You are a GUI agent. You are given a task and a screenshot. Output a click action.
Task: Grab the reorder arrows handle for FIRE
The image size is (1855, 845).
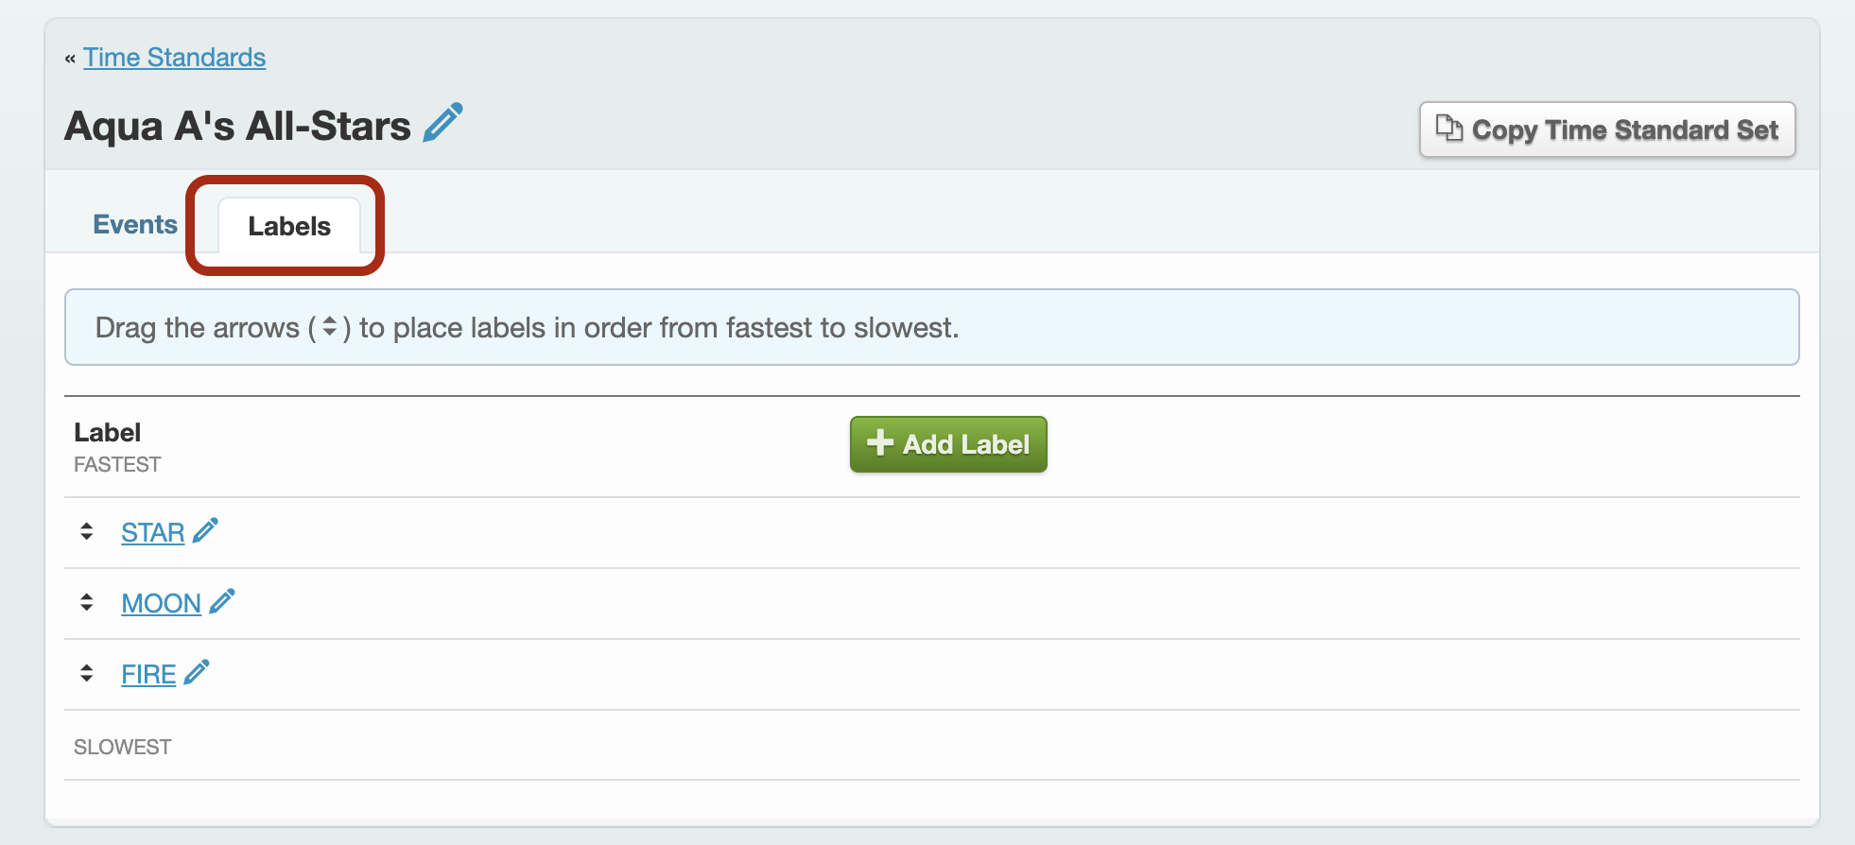coord(87,673)
